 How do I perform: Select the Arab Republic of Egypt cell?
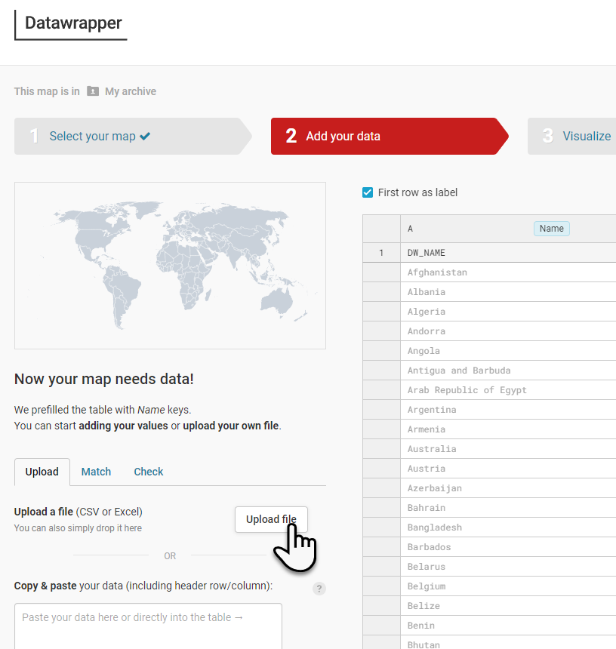pos(508,390)
